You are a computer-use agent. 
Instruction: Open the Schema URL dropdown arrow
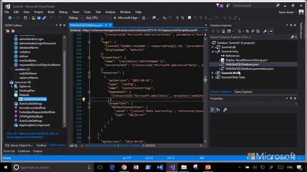206,30
